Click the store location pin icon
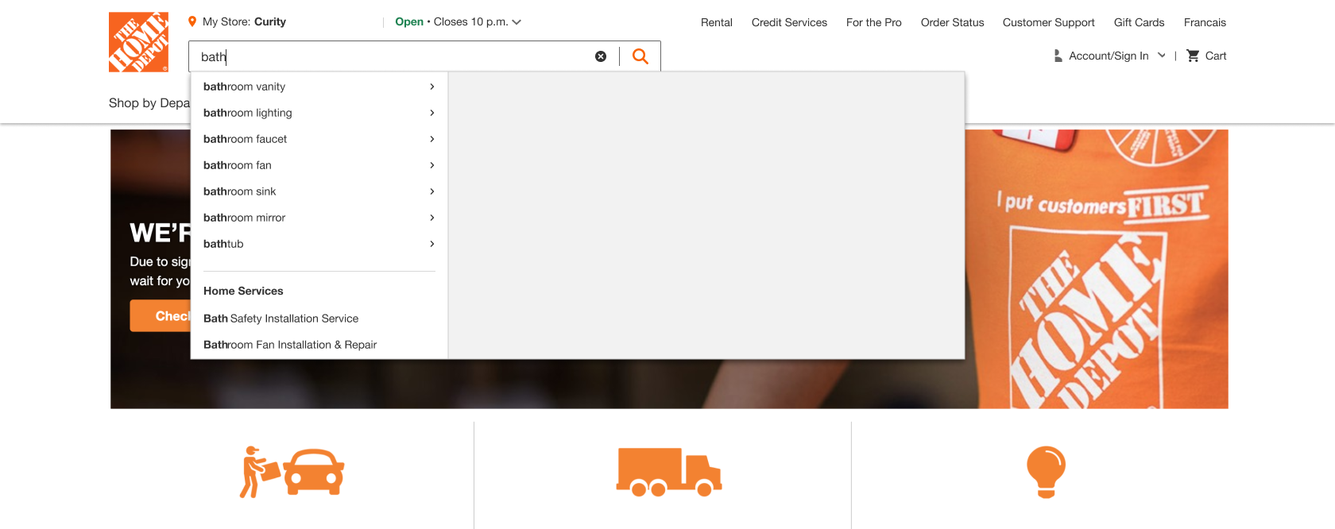1335x529 pixels. 192,21
